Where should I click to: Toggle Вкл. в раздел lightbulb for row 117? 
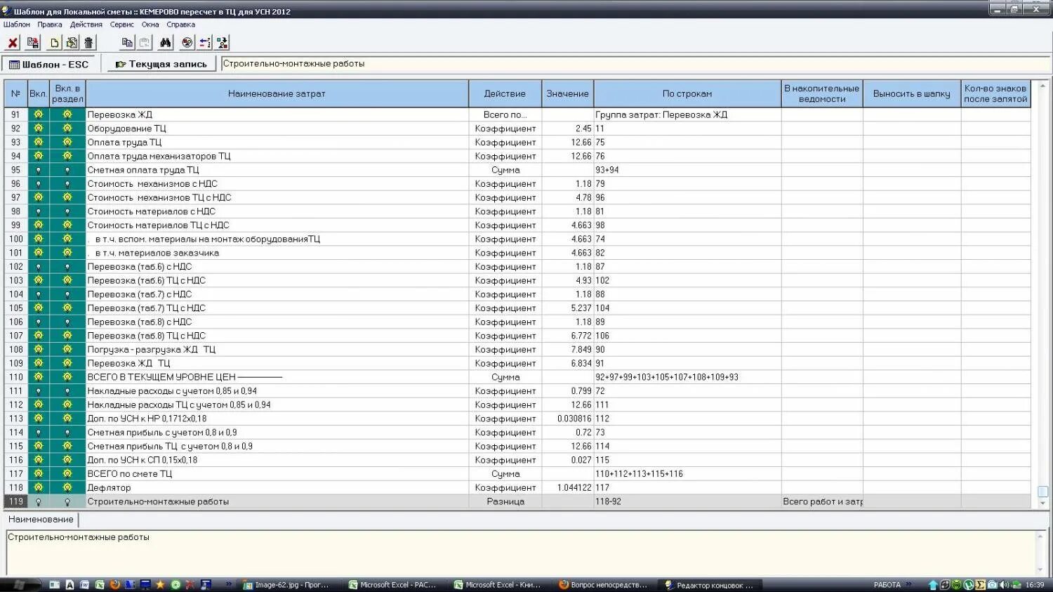pos(67,474)
